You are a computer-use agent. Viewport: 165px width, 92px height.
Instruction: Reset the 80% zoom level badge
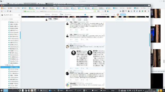click(x=98, y=11)
